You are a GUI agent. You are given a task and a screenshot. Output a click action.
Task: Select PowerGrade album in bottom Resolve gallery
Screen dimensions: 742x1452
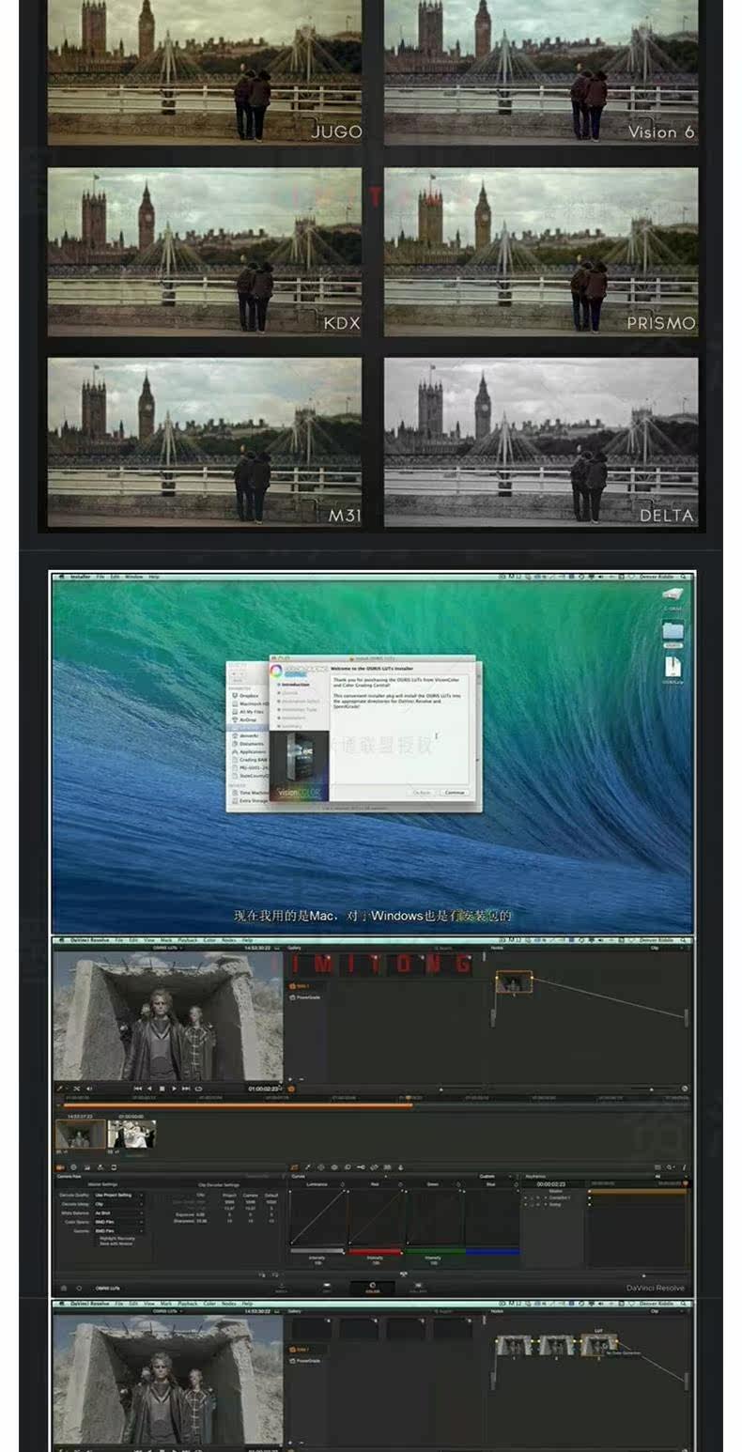tap(307, 1361)
